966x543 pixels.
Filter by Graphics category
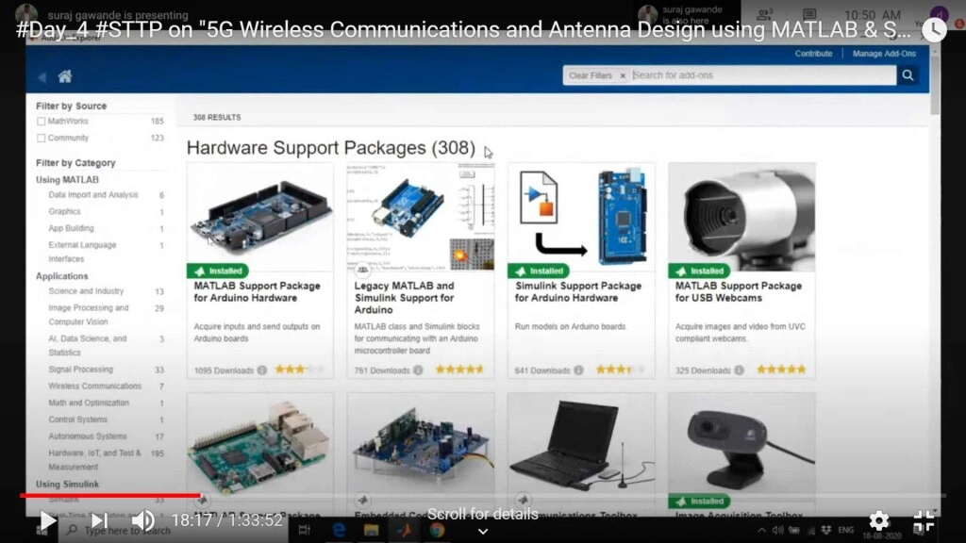[65, 211]
